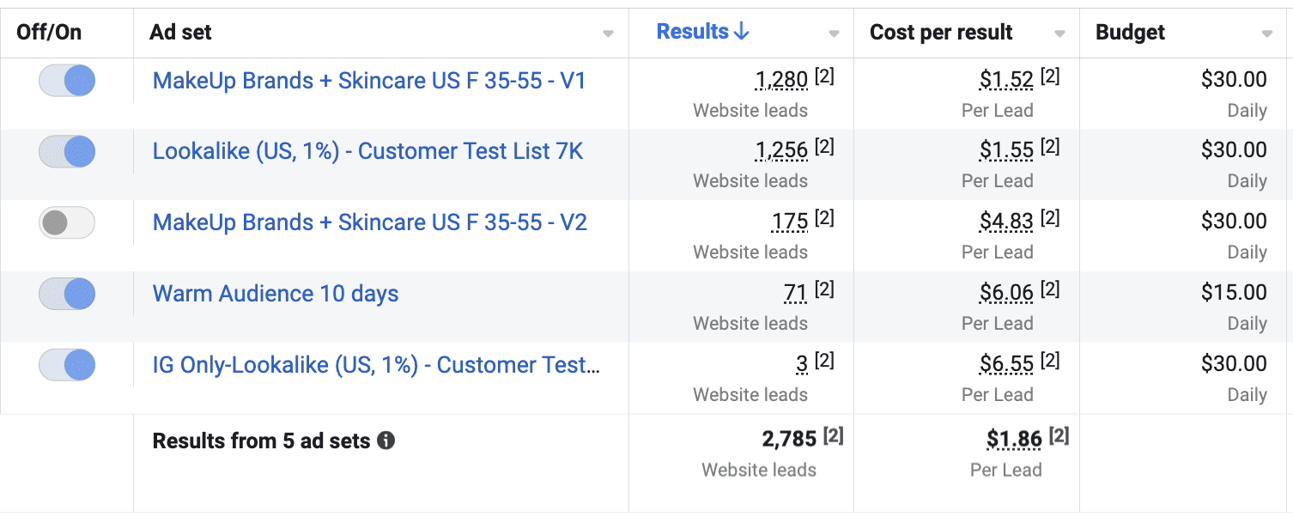The image size is (1293, 517).
Task: Click info icon beside Results from 5 ad sets
Action: pyautogui.click(x=386, y=441)
